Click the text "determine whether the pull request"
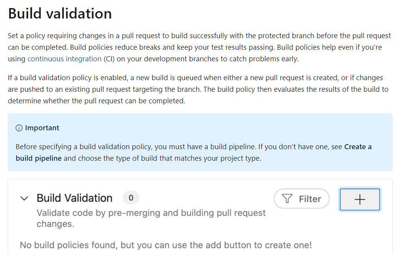The image size is (398, 254). click(96, 101)
